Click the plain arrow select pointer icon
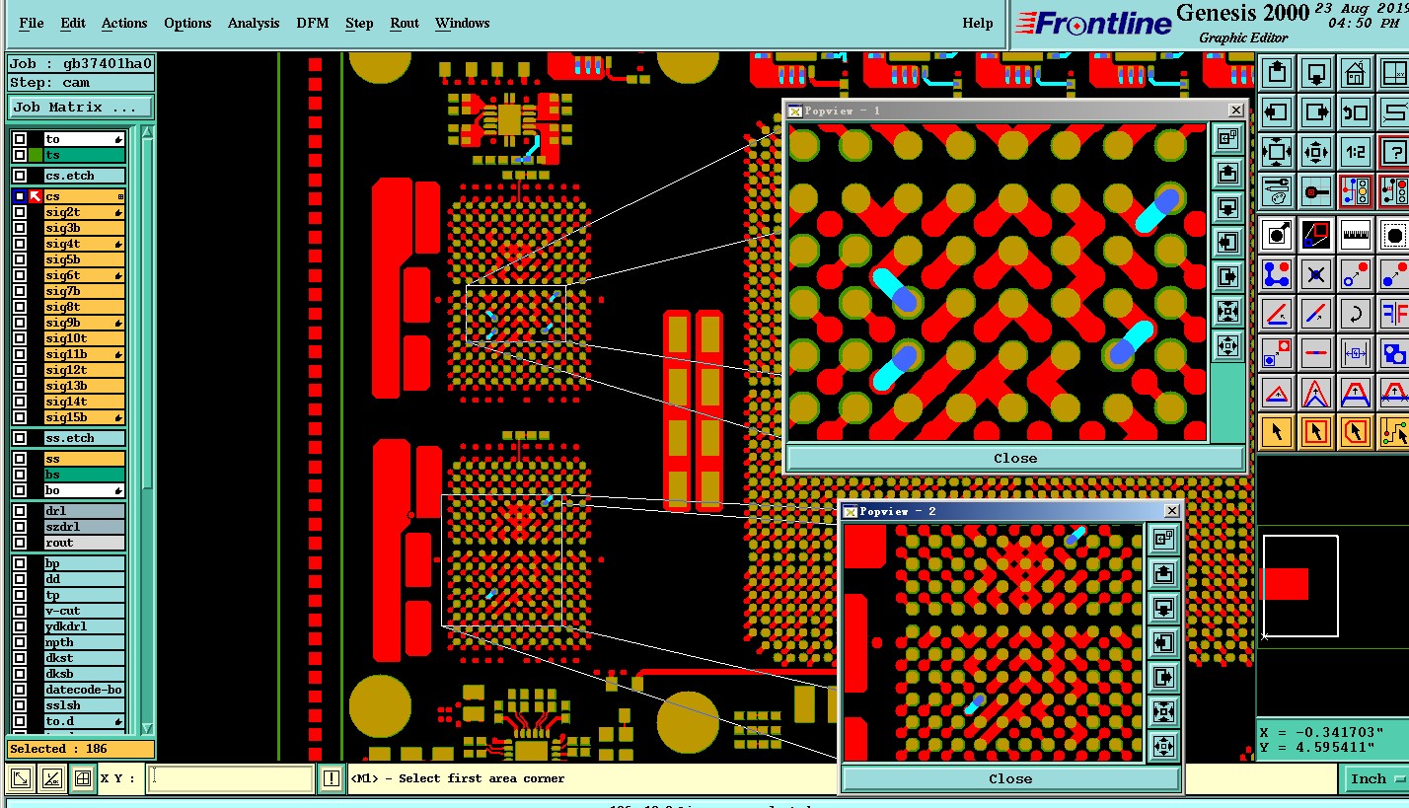Image resolution: width=1409 pixels, height=808 pixels. tap(1277, 432)
